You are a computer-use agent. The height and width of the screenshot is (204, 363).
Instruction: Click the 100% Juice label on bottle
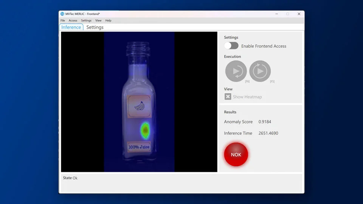[x=139, y=147]
